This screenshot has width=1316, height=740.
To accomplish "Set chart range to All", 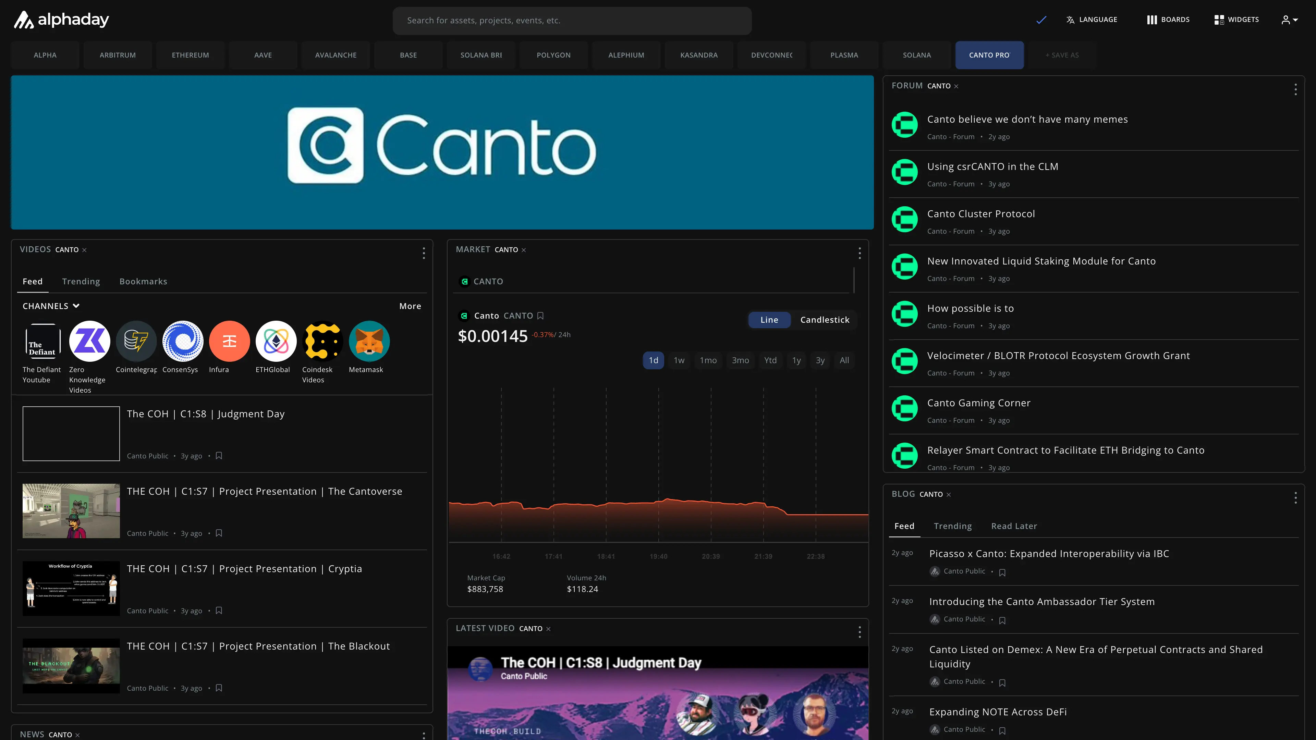I will 844,360.
